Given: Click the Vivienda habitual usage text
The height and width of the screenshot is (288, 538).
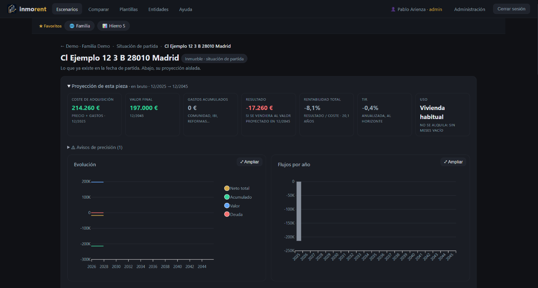Looking at the screenshot, I should [432, 112].
